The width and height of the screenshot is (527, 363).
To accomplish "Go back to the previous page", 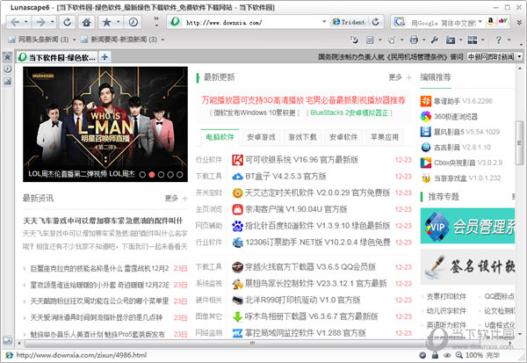I will [x=14, y=22].
